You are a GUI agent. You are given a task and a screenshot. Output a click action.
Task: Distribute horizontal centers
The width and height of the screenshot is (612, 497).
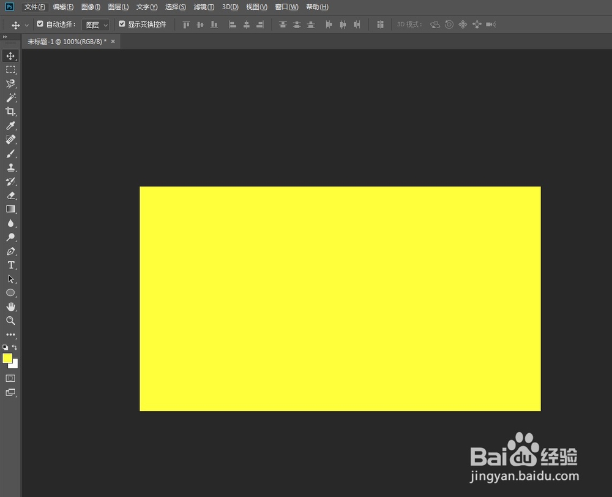pos(343,25)
